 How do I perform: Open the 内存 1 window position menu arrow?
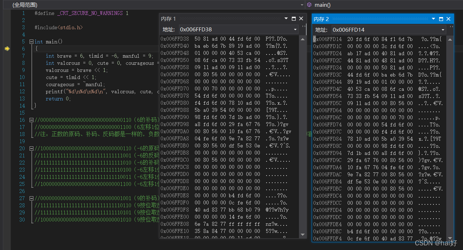click(286, 19)
